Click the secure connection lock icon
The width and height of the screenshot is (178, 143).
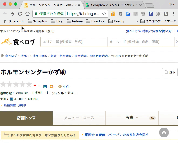click(36, 14)
